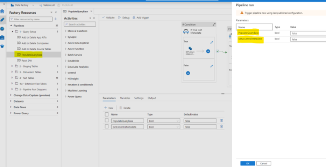The width and height of the screenshot is (326, 167).
Task: Click the Search activities input field
Action: (81, 24)
